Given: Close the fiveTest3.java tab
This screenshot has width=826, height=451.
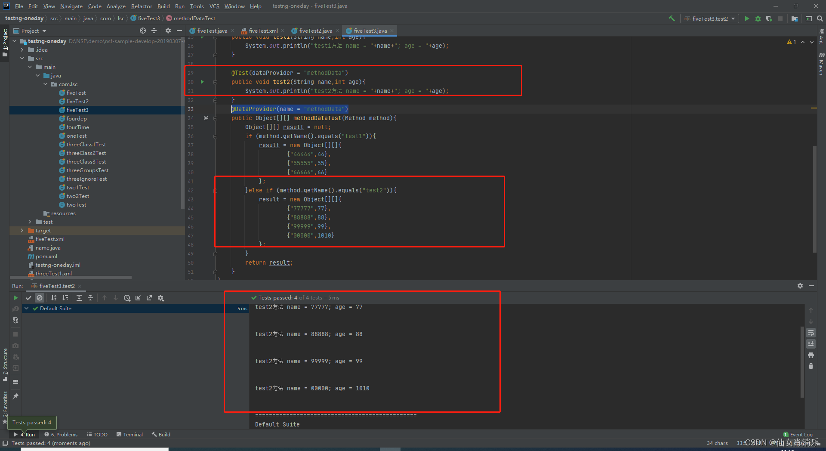Looking at the screenshot, I should 392,31.
